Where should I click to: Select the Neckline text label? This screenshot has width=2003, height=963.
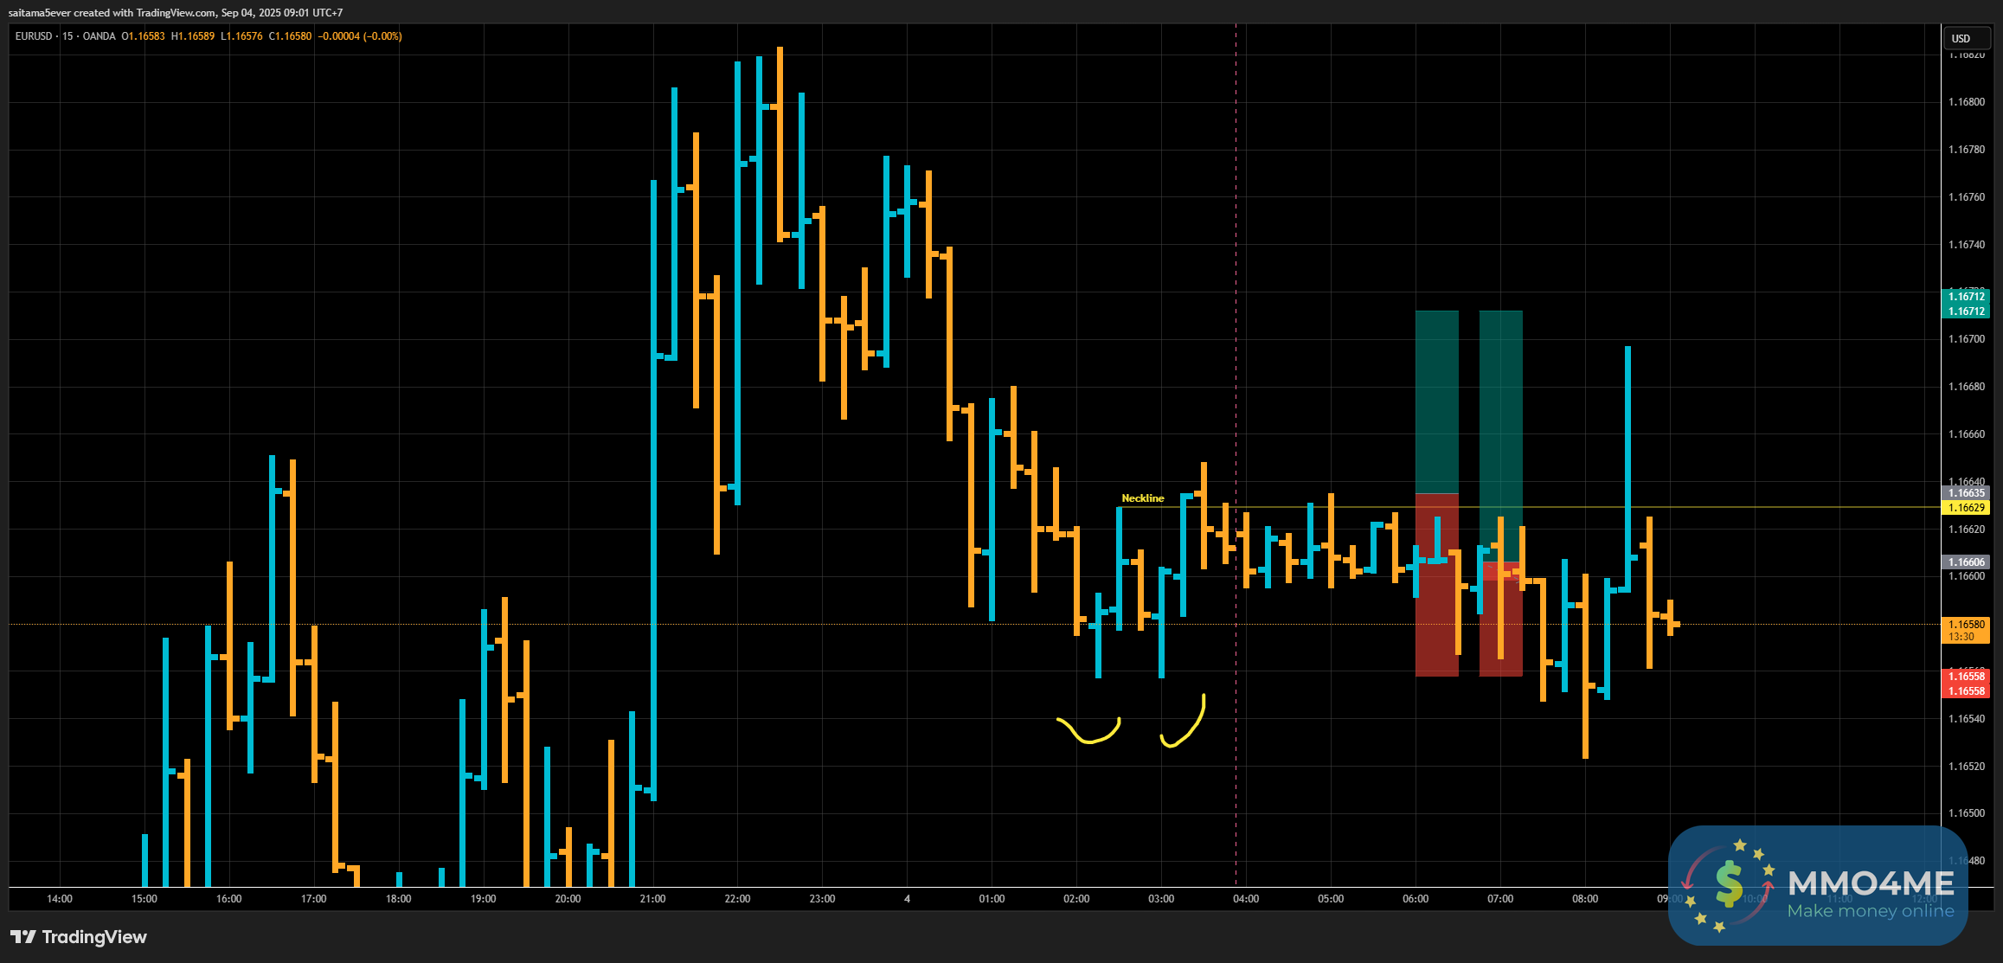tap(1142, 498)
